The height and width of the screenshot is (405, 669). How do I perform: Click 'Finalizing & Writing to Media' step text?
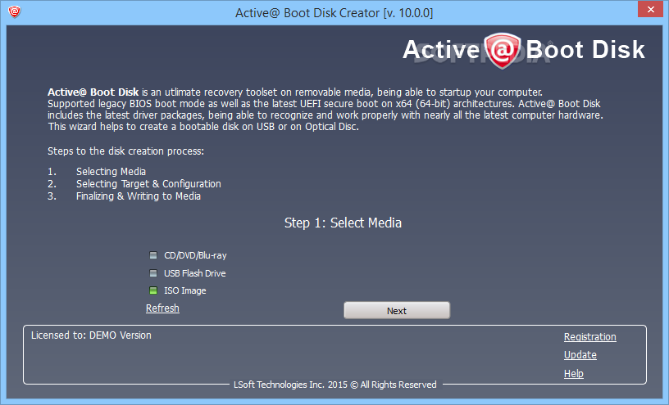coord(139,196)
